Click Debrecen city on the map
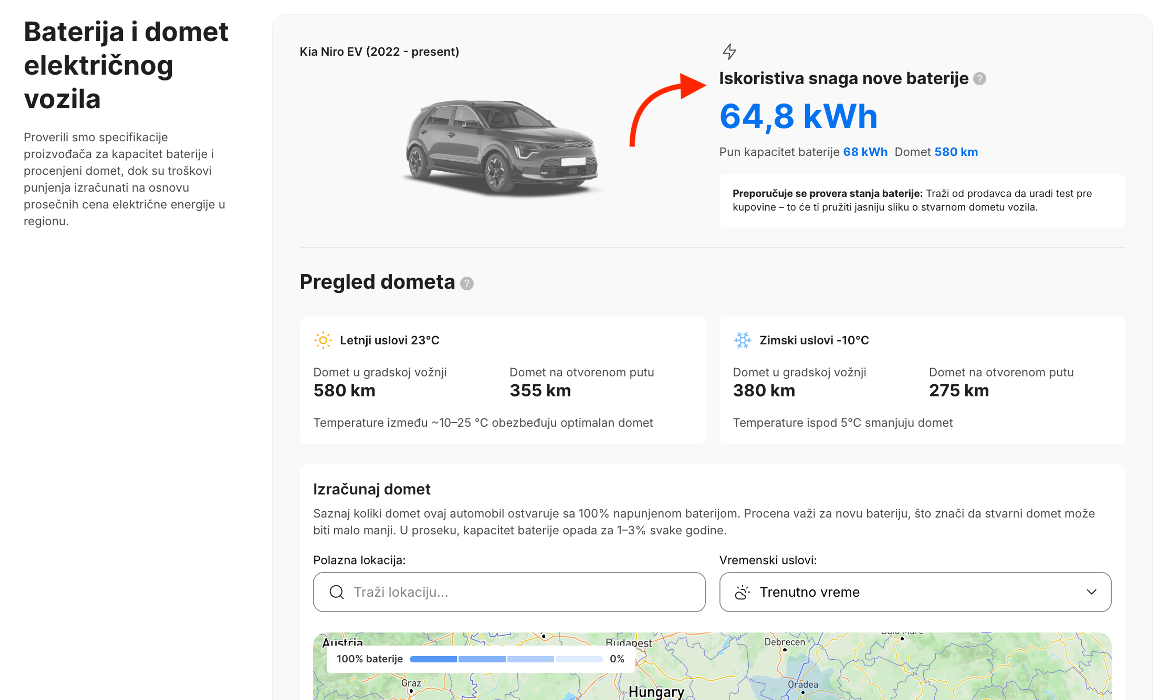Viewport: 1173px width, 700px height. click(784, 642)
